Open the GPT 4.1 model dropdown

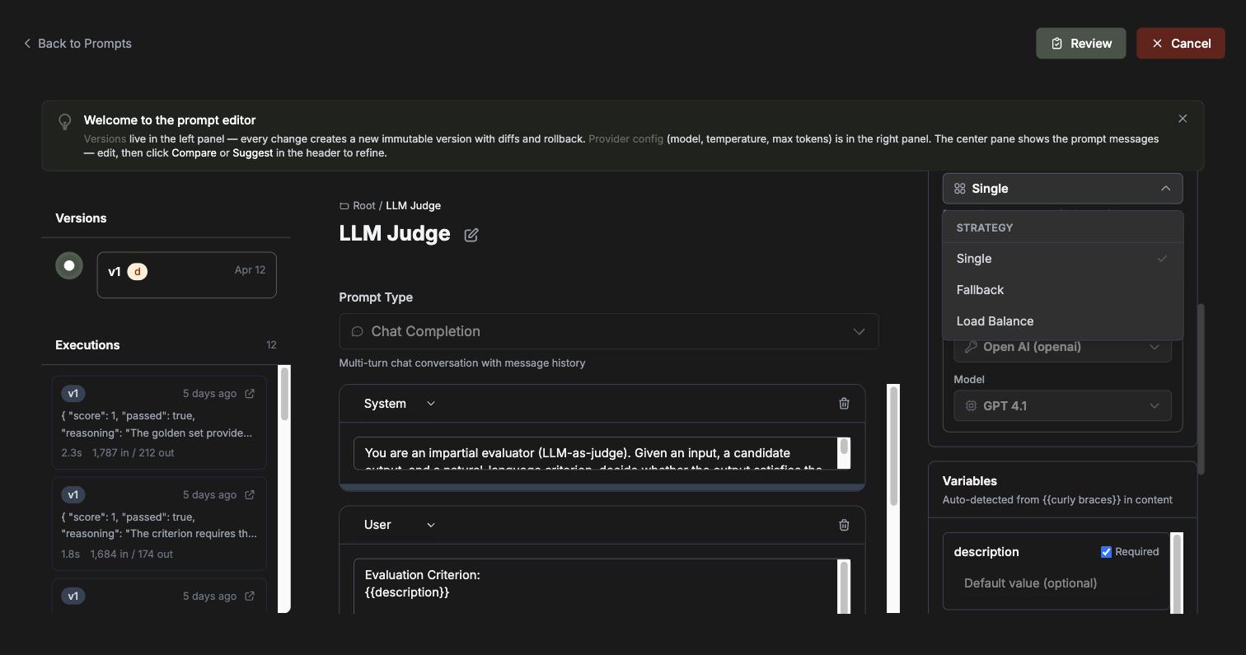(1063, 405)
